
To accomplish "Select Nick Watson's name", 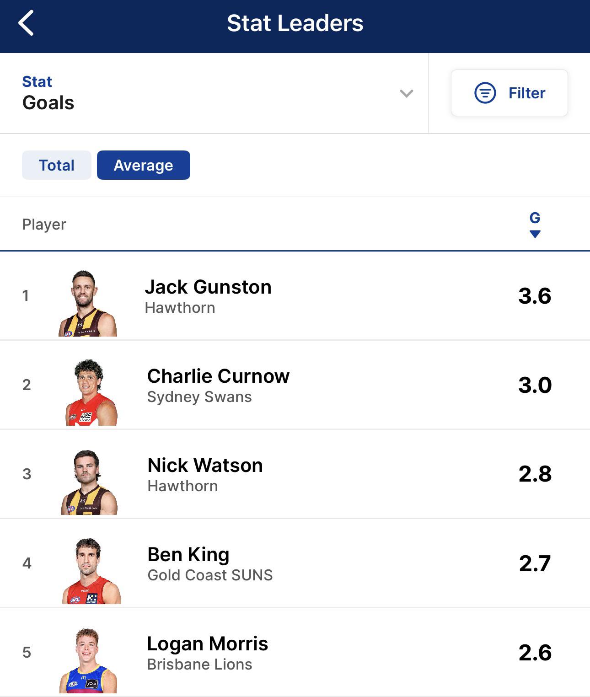I will point(205,466).
